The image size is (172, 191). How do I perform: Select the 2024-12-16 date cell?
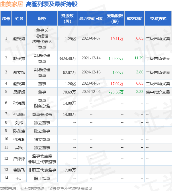(x=91, y=72)
